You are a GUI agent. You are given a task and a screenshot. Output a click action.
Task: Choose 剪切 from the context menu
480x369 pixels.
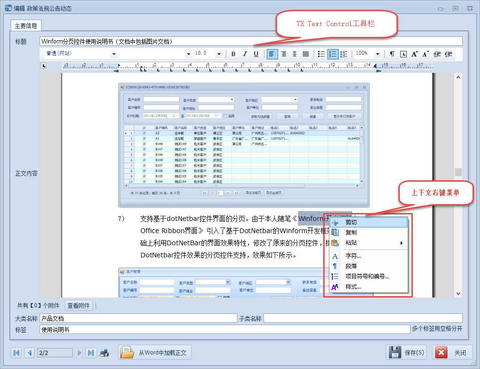click(x=368, y=222)
